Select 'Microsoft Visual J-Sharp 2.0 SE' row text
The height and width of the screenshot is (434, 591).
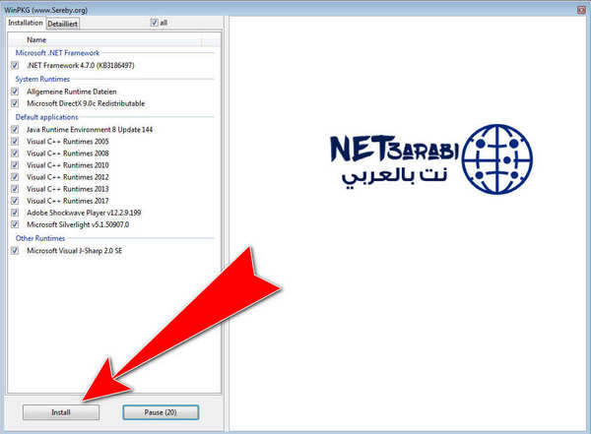[74, 251]
